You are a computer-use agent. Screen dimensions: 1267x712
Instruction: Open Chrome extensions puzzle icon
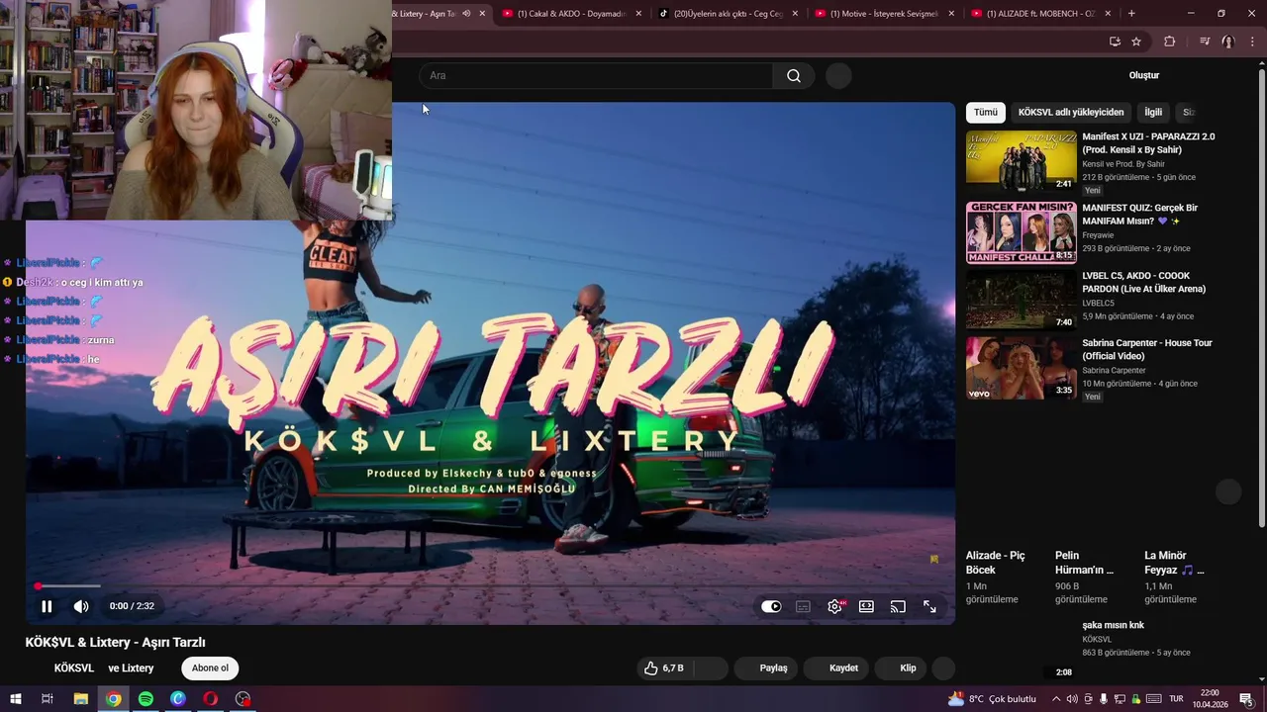(1169, 42)
